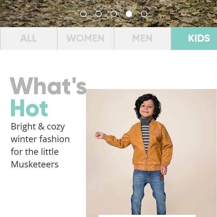Select the first carousel dot indicator
The image size is (217, 217).
(x=83, y=14)
